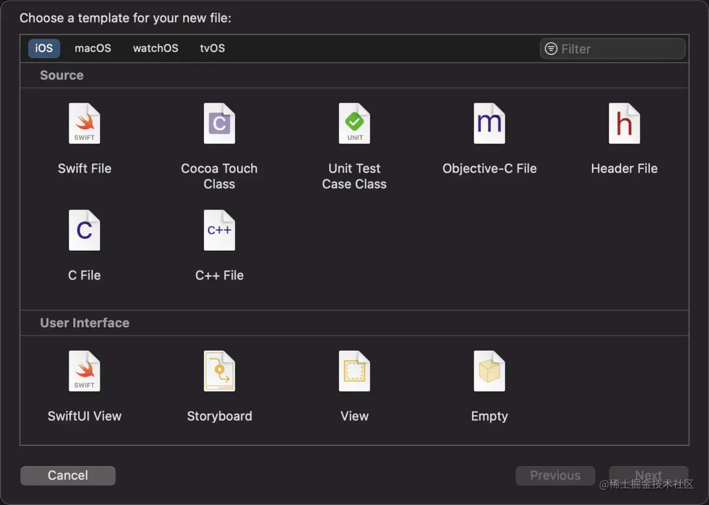Click the Cancel button
The image size is (709, 505).
(x=68, y=475)
